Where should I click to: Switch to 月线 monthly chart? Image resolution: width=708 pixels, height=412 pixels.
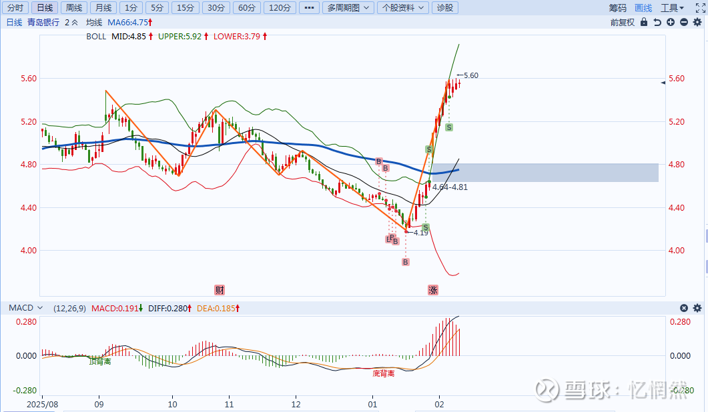[103, 8]
